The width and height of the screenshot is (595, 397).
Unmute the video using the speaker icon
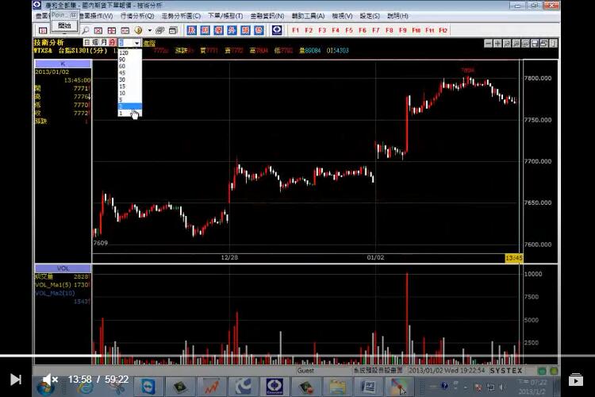click(x=49, y=380)
